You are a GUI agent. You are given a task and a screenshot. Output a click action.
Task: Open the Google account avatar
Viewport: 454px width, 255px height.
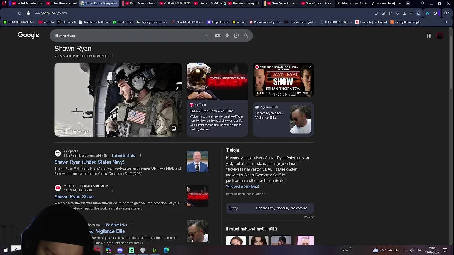click(x=440, y=35)
